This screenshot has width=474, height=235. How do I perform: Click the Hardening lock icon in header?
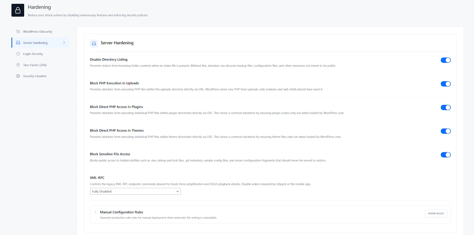18,10
